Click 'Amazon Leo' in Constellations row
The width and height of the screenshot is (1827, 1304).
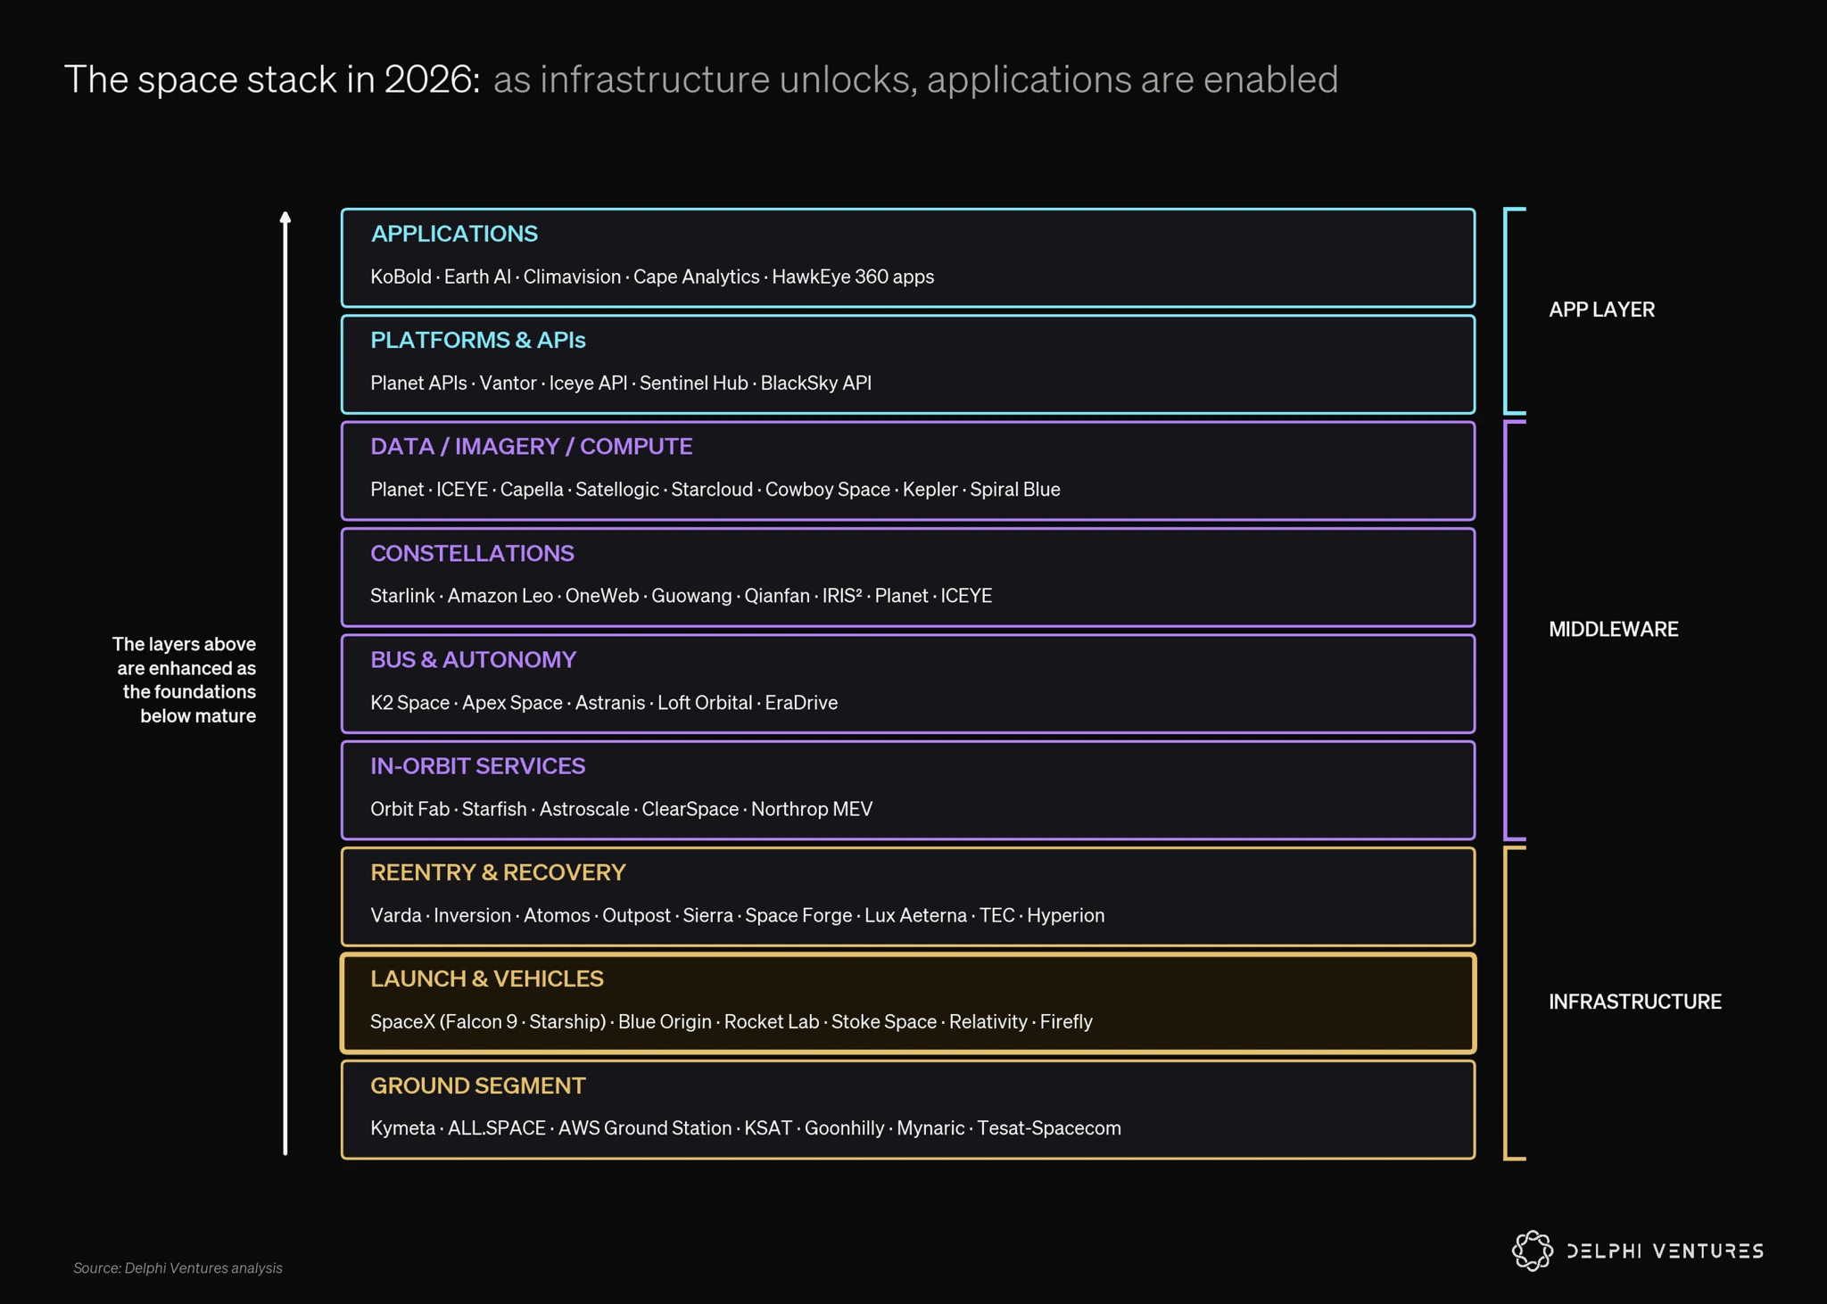500,596
